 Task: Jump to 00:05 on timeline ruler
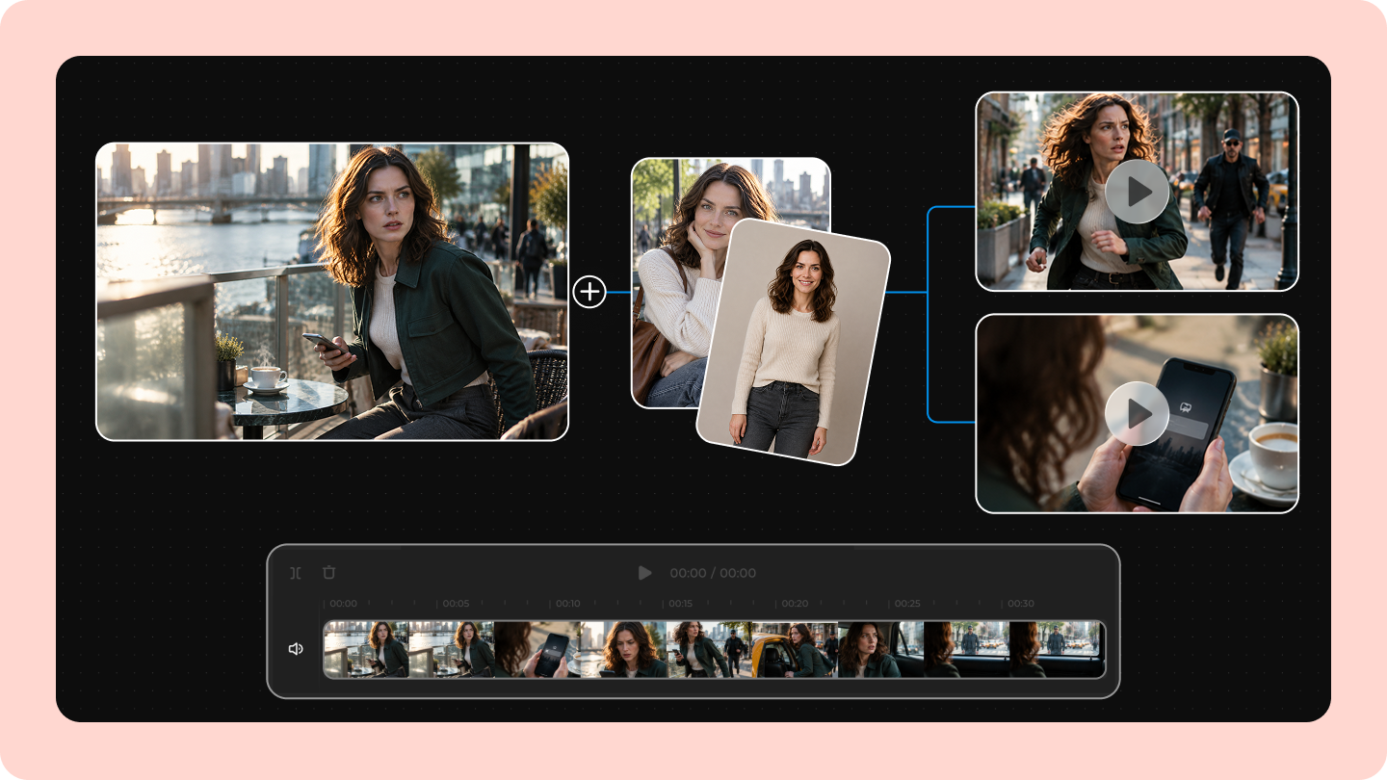pyautogui.click(x=456, y=604)
